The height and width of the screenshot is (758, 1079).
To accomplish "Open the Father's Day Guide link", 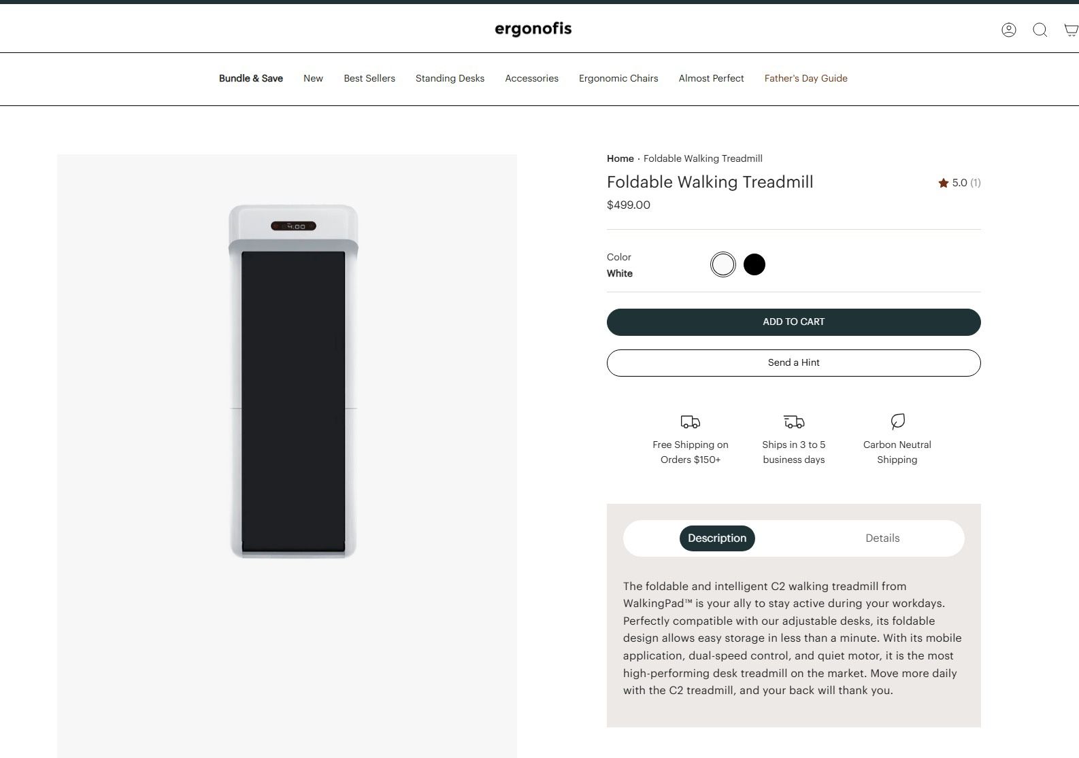I will [x=806, y=78].
